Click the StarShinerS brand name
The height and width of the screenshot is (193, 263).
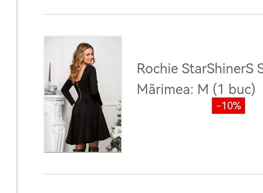tap(217, 68)
